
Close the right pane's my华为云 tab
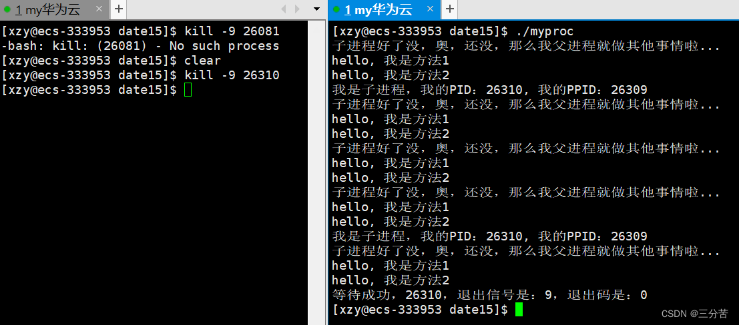coord(431,9)
